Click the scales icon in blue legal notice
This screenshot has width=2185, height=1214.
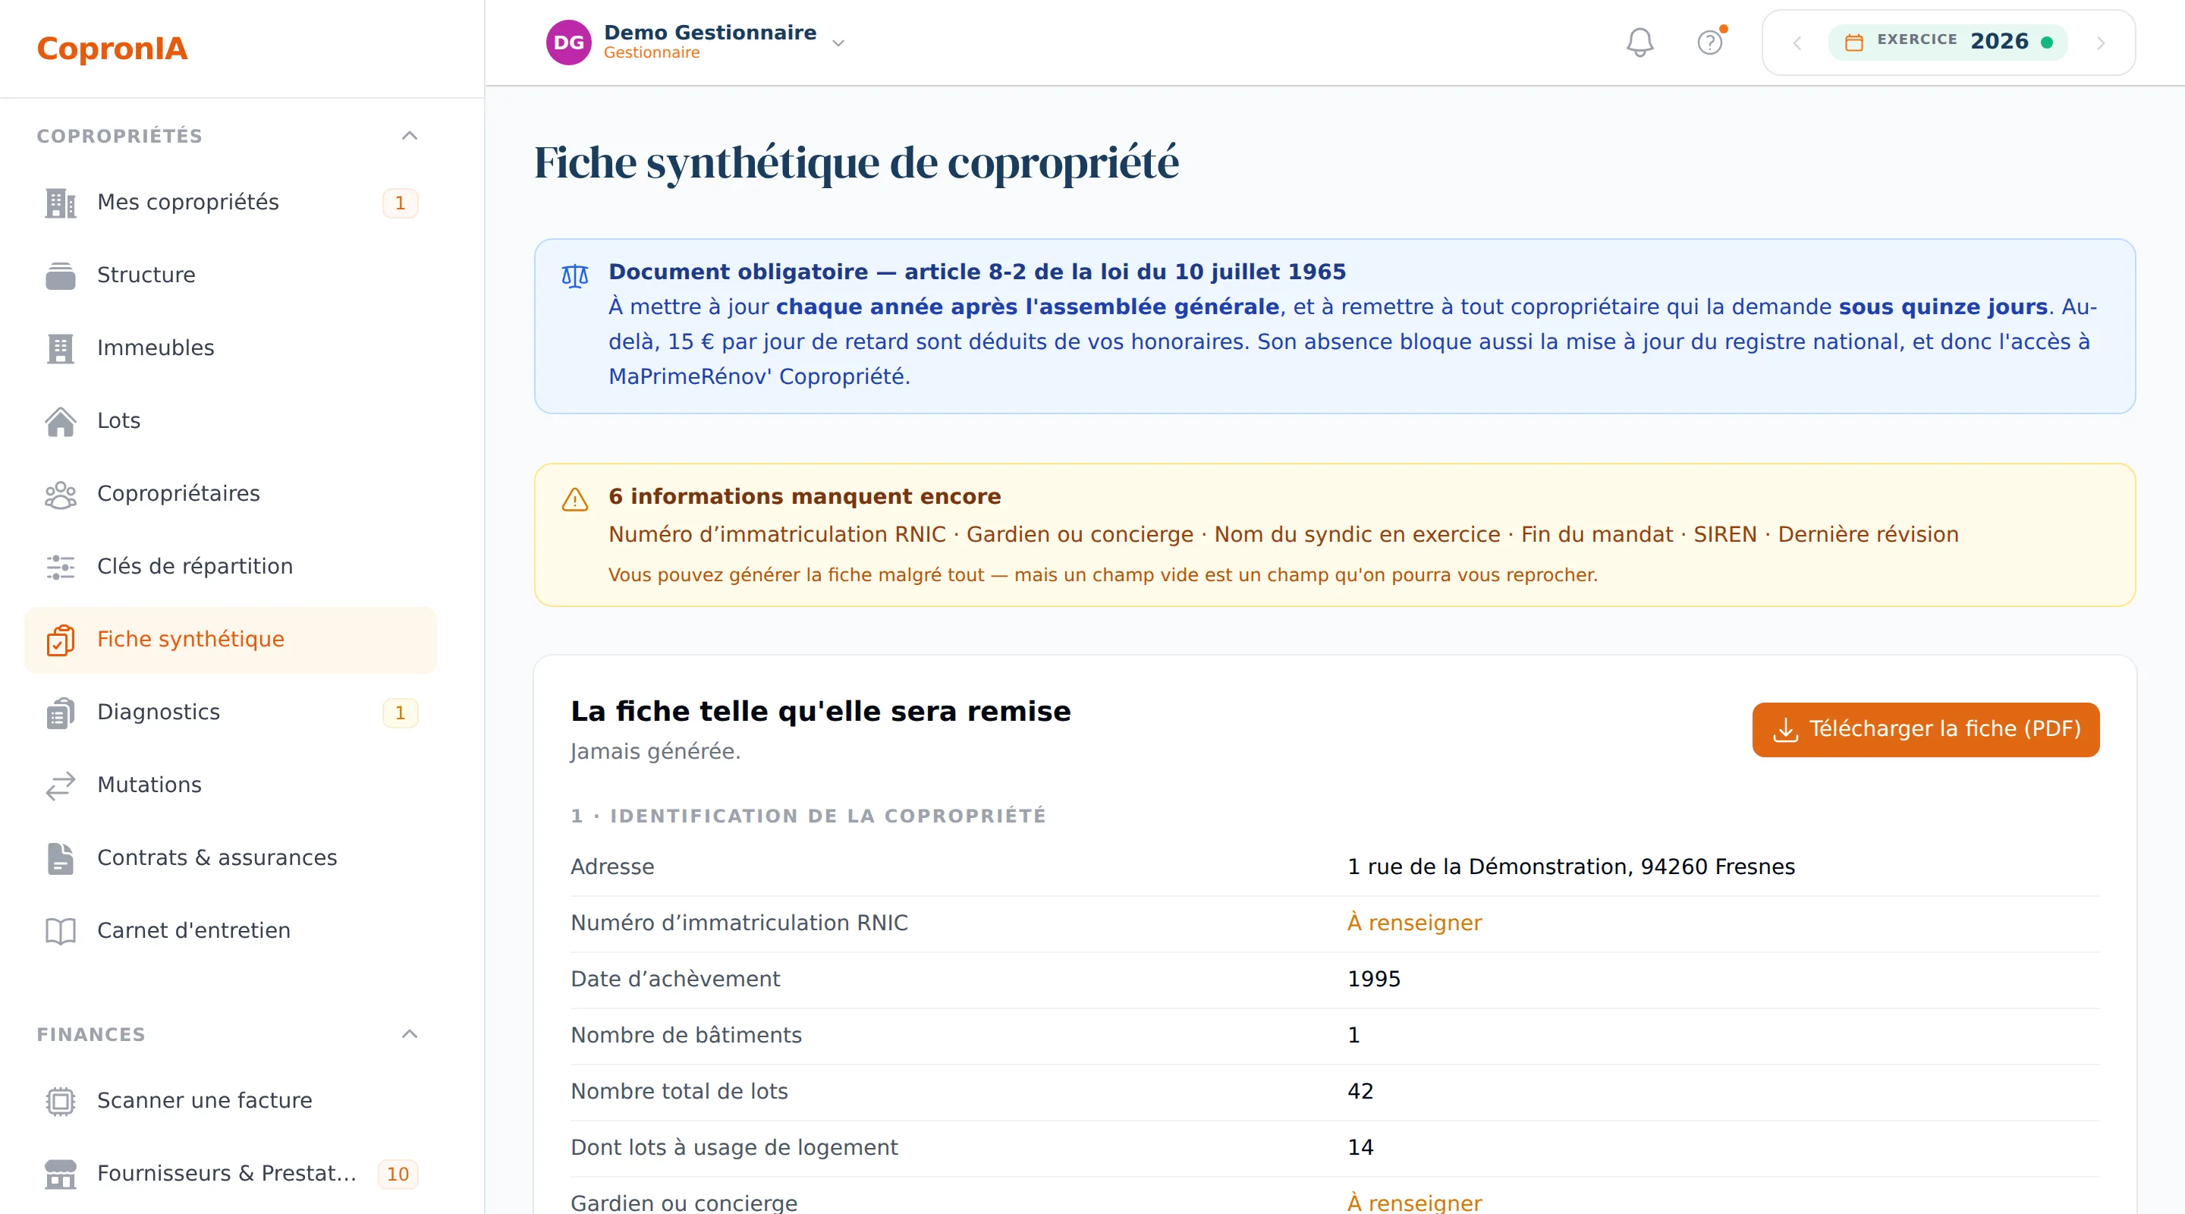pyautogui.click(x=575, y=275)
